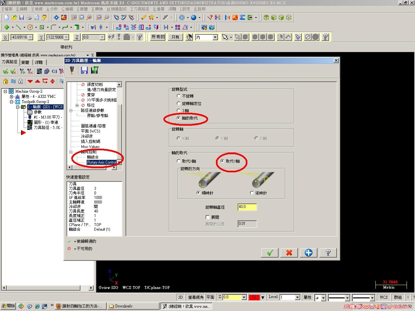Open the T 刀具路徑 menu
The height and width of the screenshot is (311, 415).
(140, 9)
